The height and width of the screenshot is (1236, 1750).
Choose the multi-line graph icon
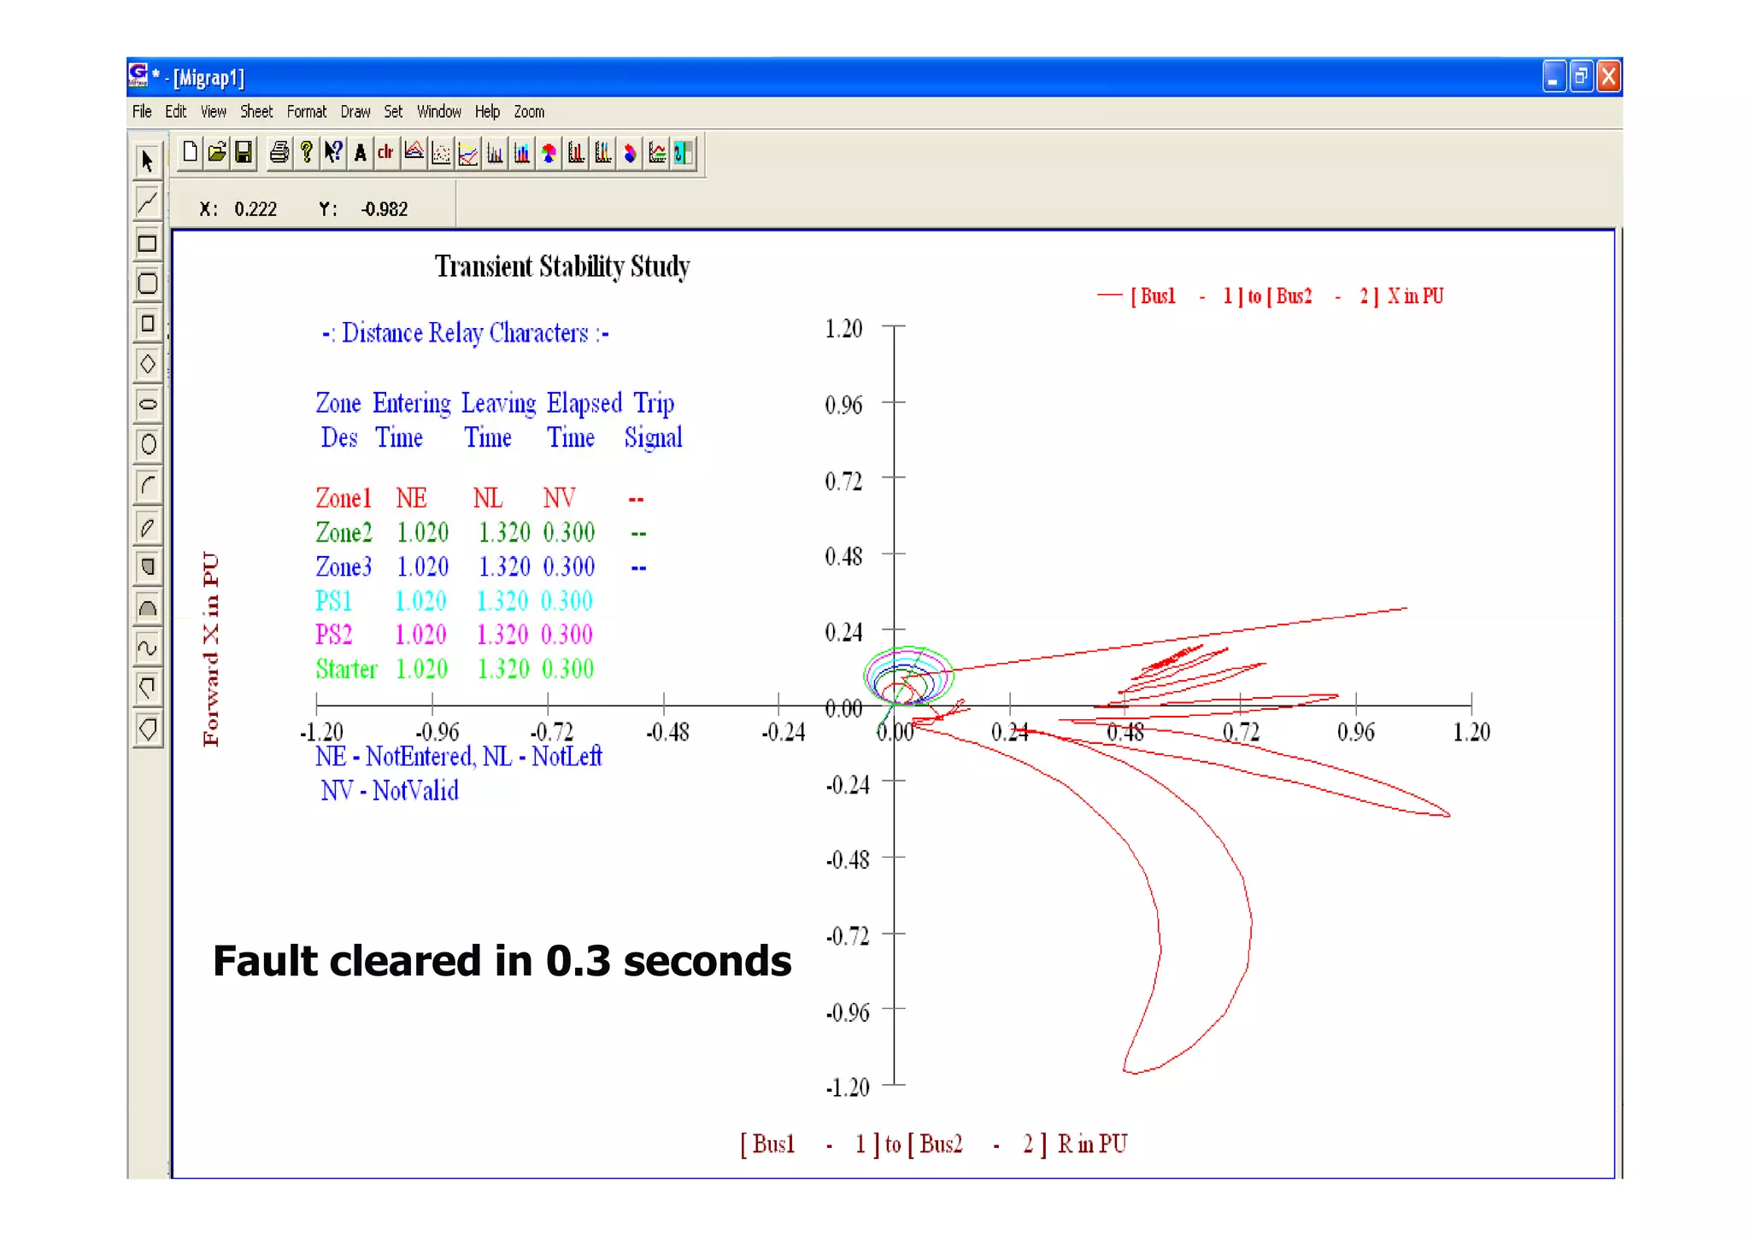click(468, 153)
